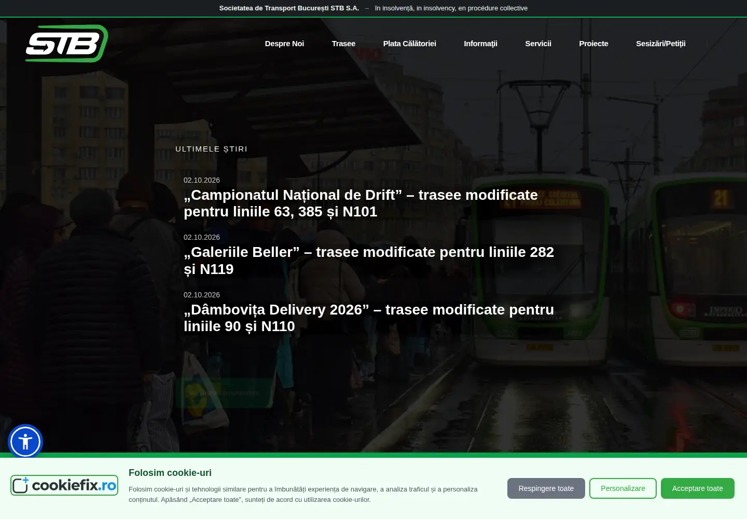Open the Proiecte menu

593,44
